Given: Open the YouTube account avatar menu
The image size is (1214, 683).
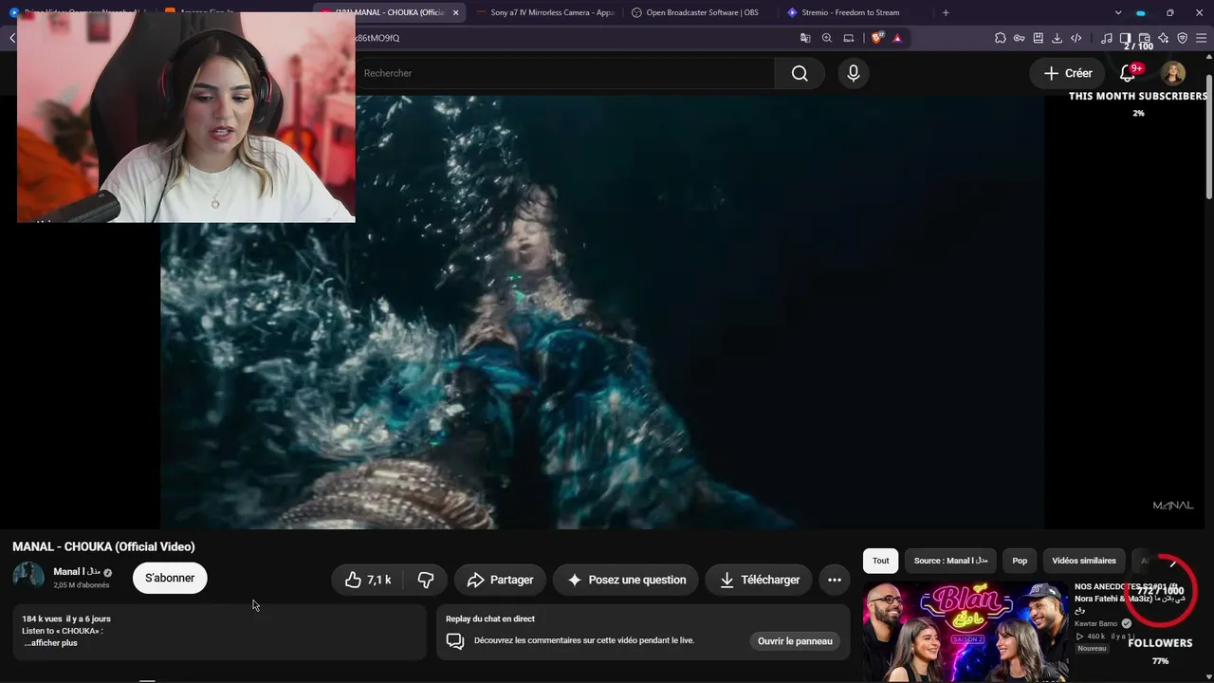Looking at the screenshot, I should 1173,73.
